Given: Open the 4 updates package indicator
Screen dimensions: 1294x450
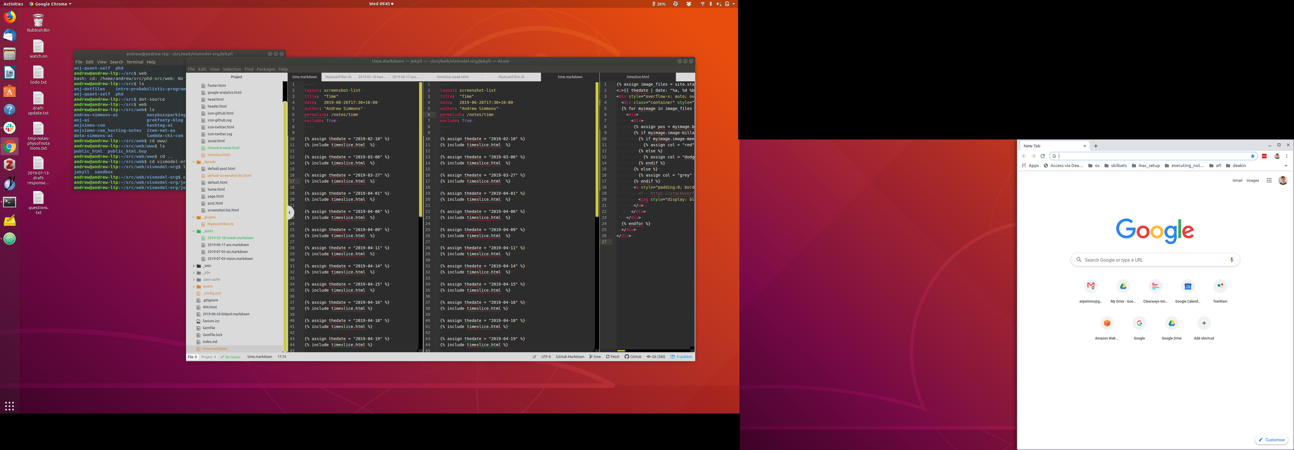Looking at the screenshot, I should [x=681, y=357].
